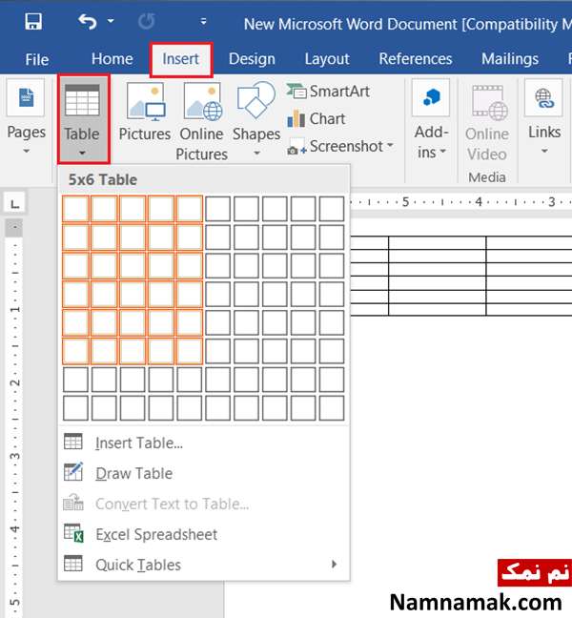This screenshot has width=572, height=618.
Task: Click the Online Video icon
Action: click(490, 102)
